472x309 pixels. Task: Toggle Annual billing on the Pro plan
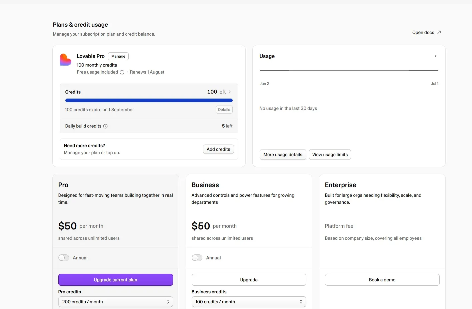click(x=64, y=258)
